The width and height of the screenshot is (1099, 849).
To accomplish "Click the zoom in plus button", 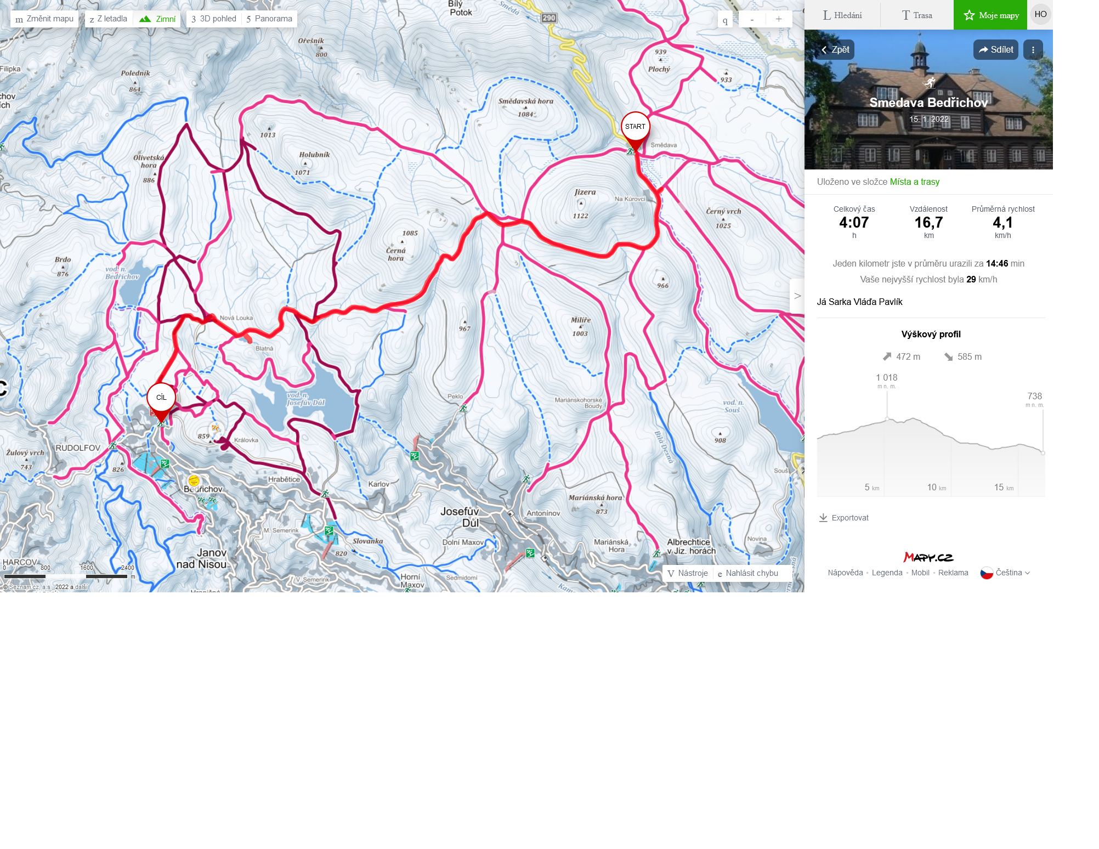I will (778, 19).
